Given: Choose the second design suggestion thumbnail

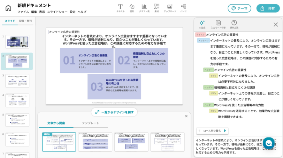Looking at the screenshot, I should click(x=95, y=142).
